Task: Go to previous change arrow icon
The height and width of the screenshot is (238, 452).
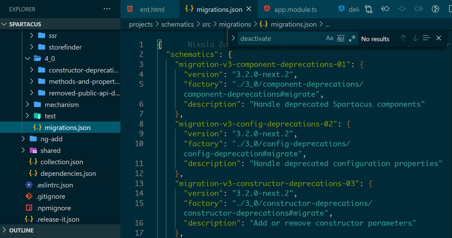Action: (x=385, y=9)
